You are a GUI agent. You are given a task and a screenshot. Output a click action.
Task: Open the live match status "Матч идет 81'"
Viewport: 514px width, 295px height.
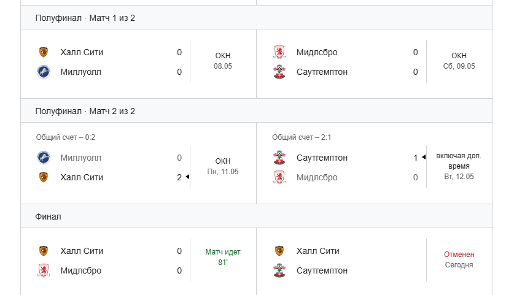click(222, 257)
